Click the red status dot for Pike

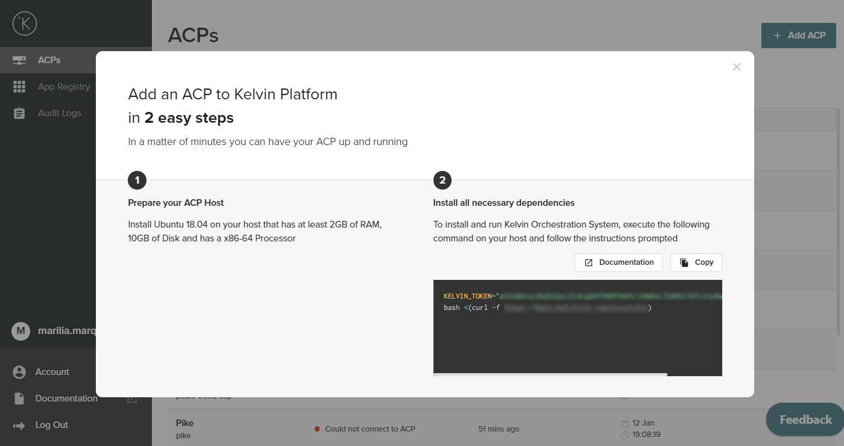tap(317, 429)
